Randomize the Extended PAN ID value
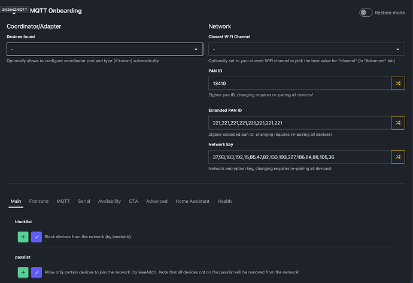Screen dimensions: 413x283 (x=398, y=123)
